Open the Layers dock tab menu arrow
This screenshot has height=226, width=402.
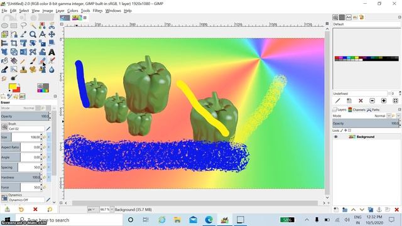point(399,110)
